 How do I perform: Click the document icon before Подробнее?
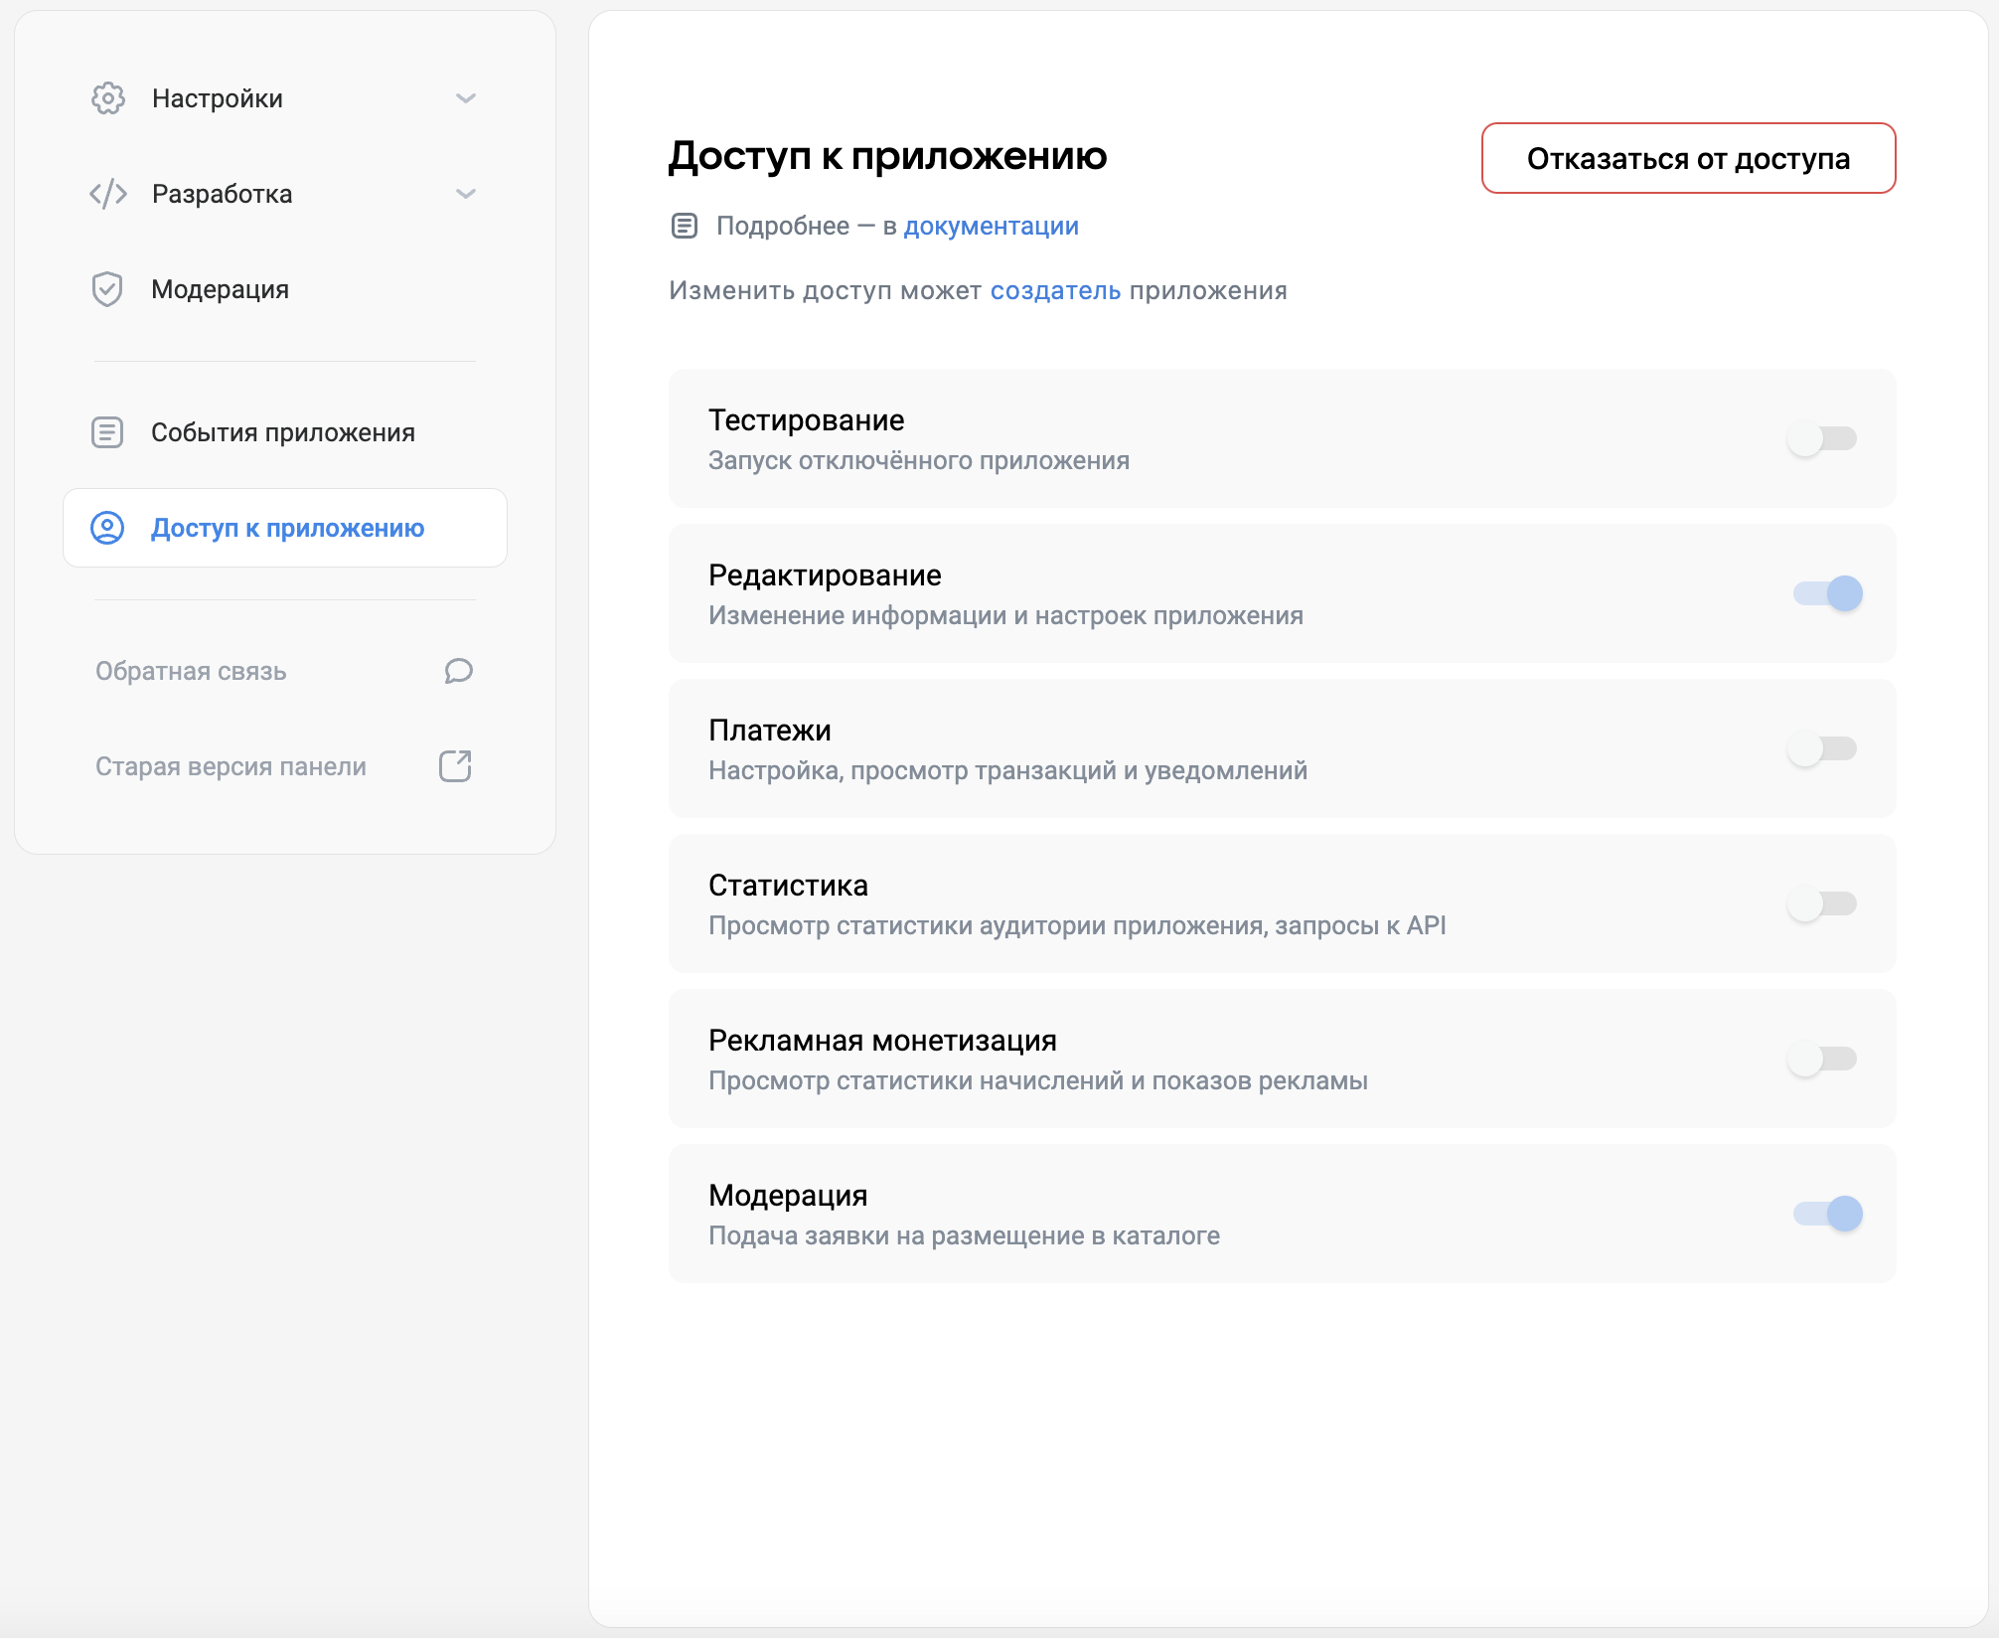(x=685, y=226)
